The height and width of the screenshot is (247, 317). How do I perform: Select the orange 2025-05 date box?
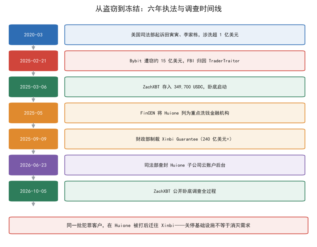33,113
